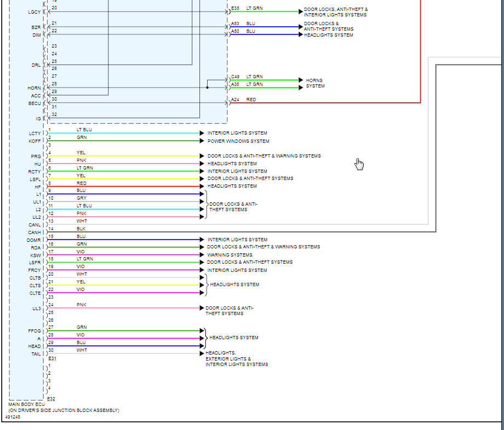Select the PRG pin label
The image size is (504, 430).
point(36,156)
